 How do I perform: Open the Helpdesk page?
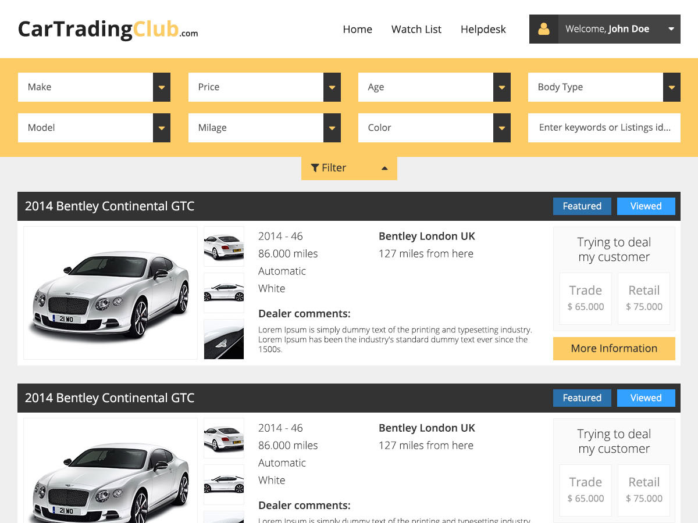tap(483, 29)
